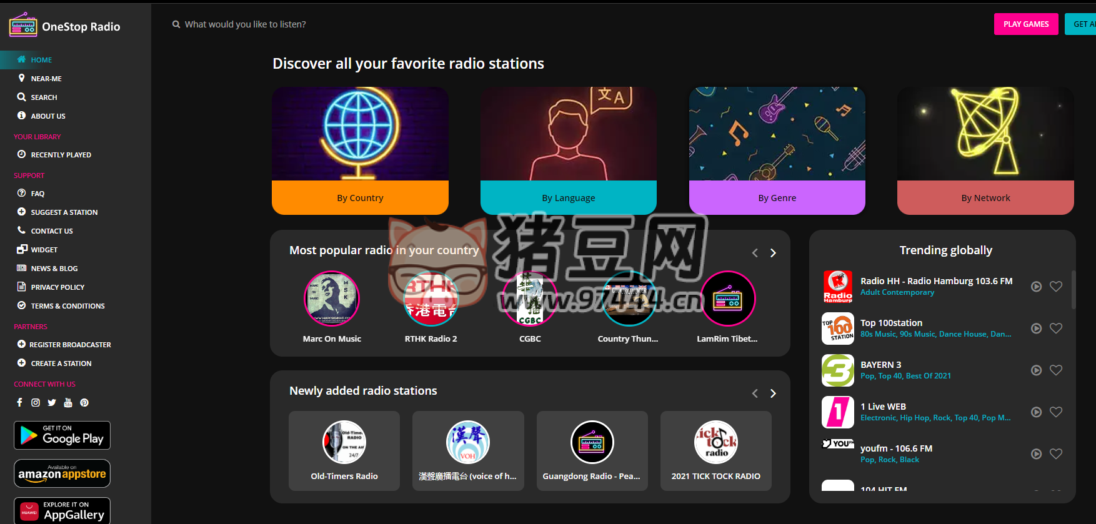1096x524 pixels.
Task: Open the YouTube social link icon
Action: [68, 403]
